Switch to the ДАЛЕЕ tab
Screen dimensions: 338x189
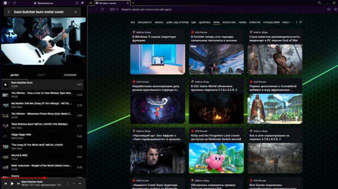coord(14,75)
